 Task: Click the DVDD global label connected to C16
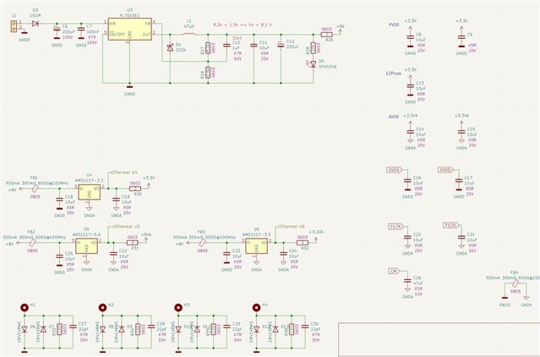(x=395, y=170)
